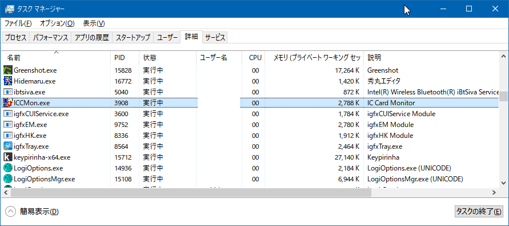Click memory value 6,944 K
Screen dimensions: 509x226
348,179
